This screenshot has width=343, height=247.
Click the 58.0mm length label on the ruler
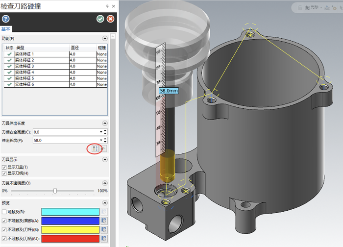tap(169, 91)
